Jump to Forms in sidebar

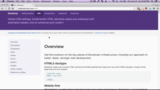point(13,59)
